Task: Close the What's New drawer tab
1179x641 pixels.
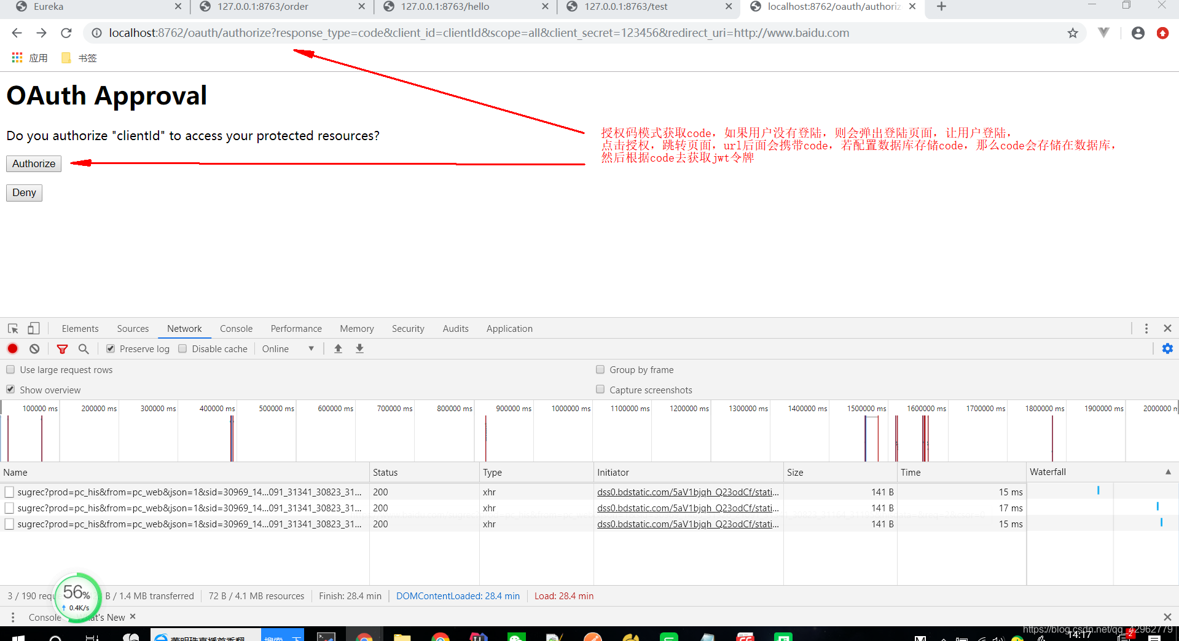Action: [133, 616]
